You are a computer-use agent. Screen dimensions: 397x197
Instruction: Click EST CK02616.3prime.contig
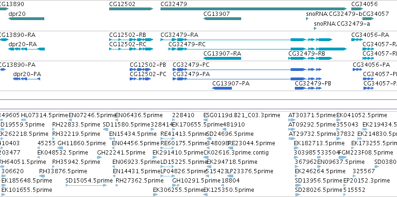(236, 153)
